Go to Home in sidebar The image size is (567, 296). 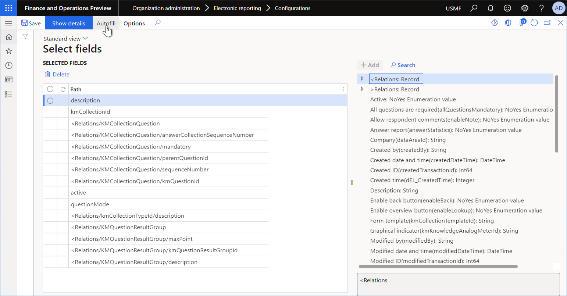9,37
